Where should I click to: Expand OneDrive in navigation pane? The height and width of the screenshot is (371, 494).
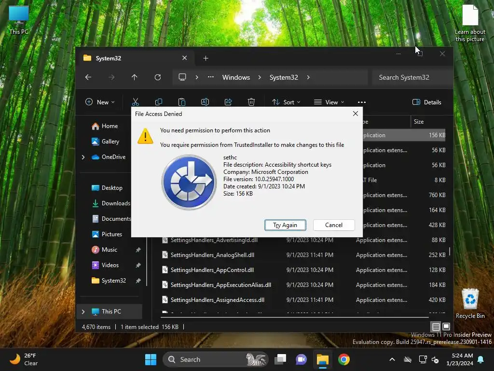(x=83, y=157)
